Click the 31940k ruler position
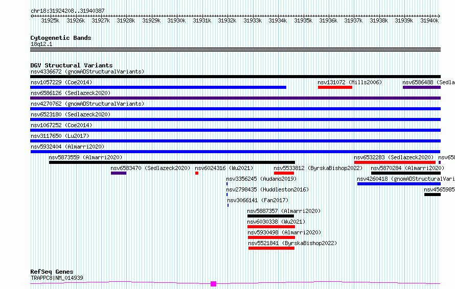 429,20
